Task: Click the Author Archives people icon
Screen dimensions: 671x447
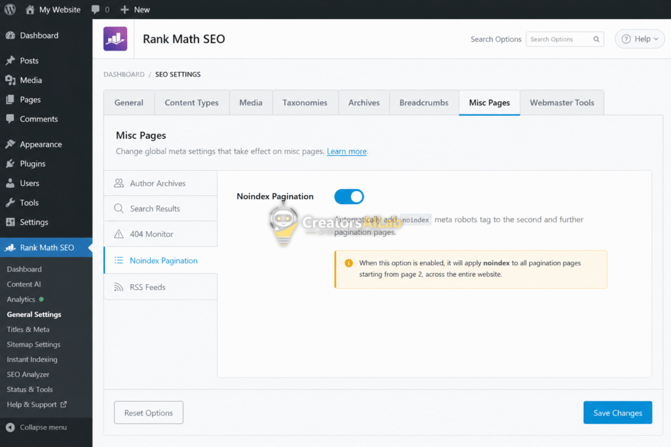Action: tap(119, 183)
